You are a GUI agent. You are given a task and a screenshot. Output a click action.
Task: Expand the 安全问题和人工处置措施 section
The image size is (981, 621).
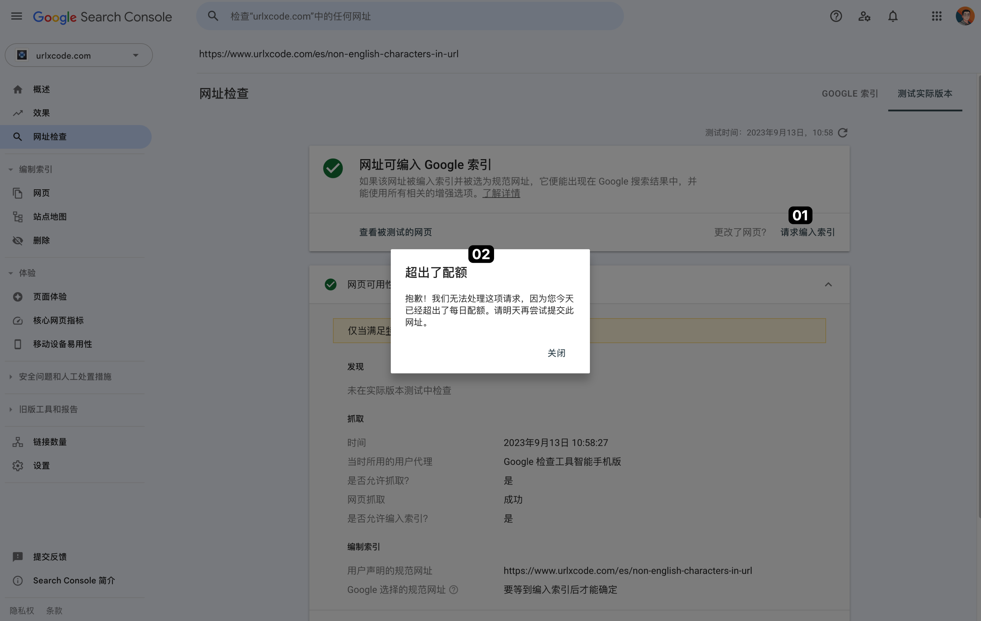(65, 376)
